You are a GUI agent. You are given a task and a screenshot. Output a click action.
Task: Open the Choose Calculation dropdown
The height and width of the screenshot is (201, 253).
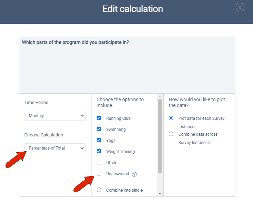click(55, 148)
